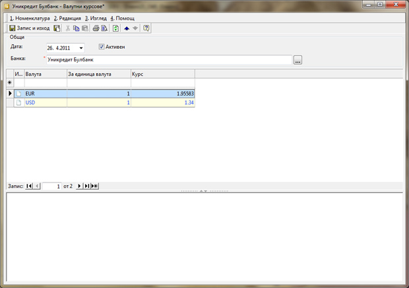This screenshot has width=409, height=288.
Task: Click the Copy toolbar icon
Action: (76, 28)
